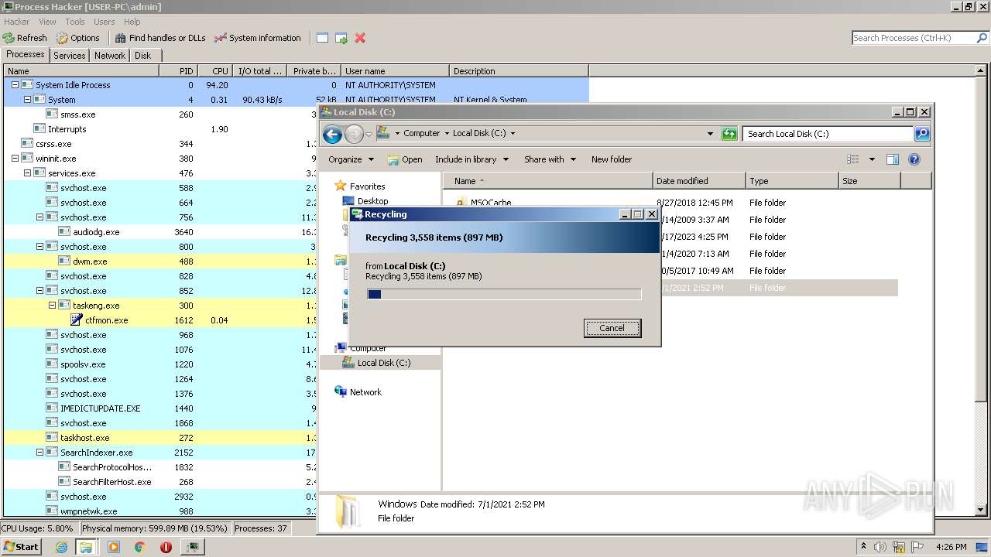Screen dimensions: 991x557
Task: Cancel the Recycling operation
Action: click(612, 328)
